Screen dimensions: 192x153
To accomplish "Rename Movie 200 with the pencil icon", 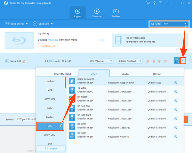I will (24, 61).
